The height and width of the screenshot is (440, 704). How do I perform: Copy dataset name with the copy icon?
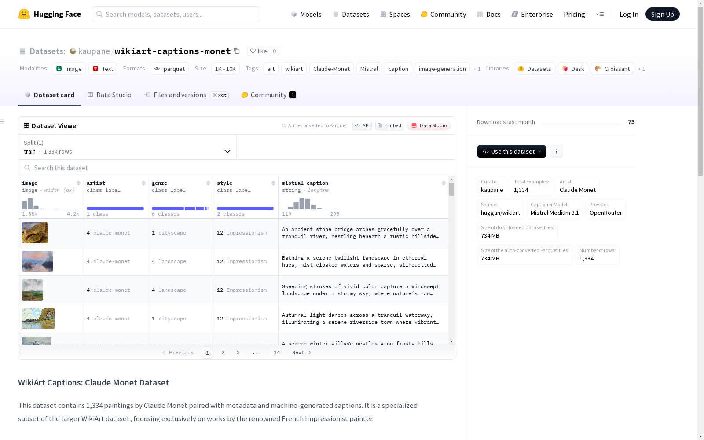(x=237, y=51)
